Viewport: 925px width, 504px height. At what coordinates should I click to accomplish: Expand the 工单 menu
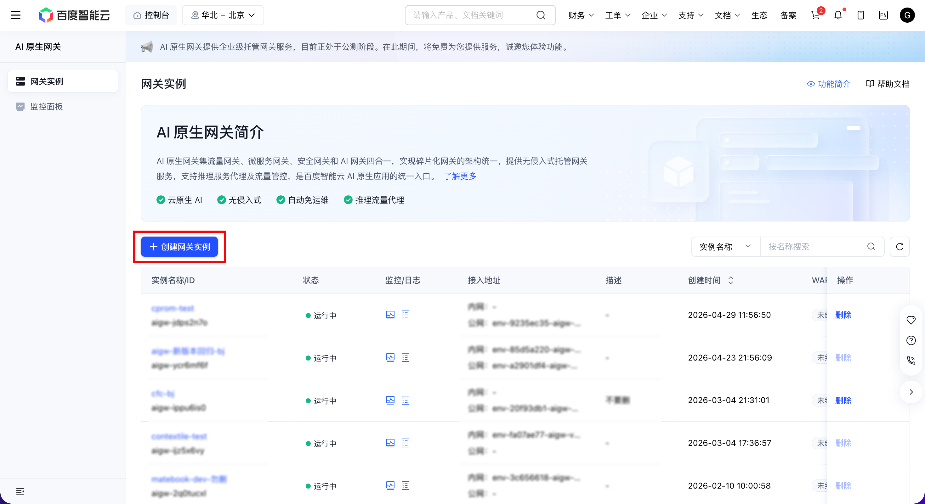618,15
